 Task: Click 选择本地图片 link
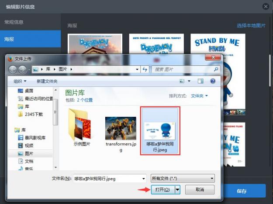click(x=251, y=26)
